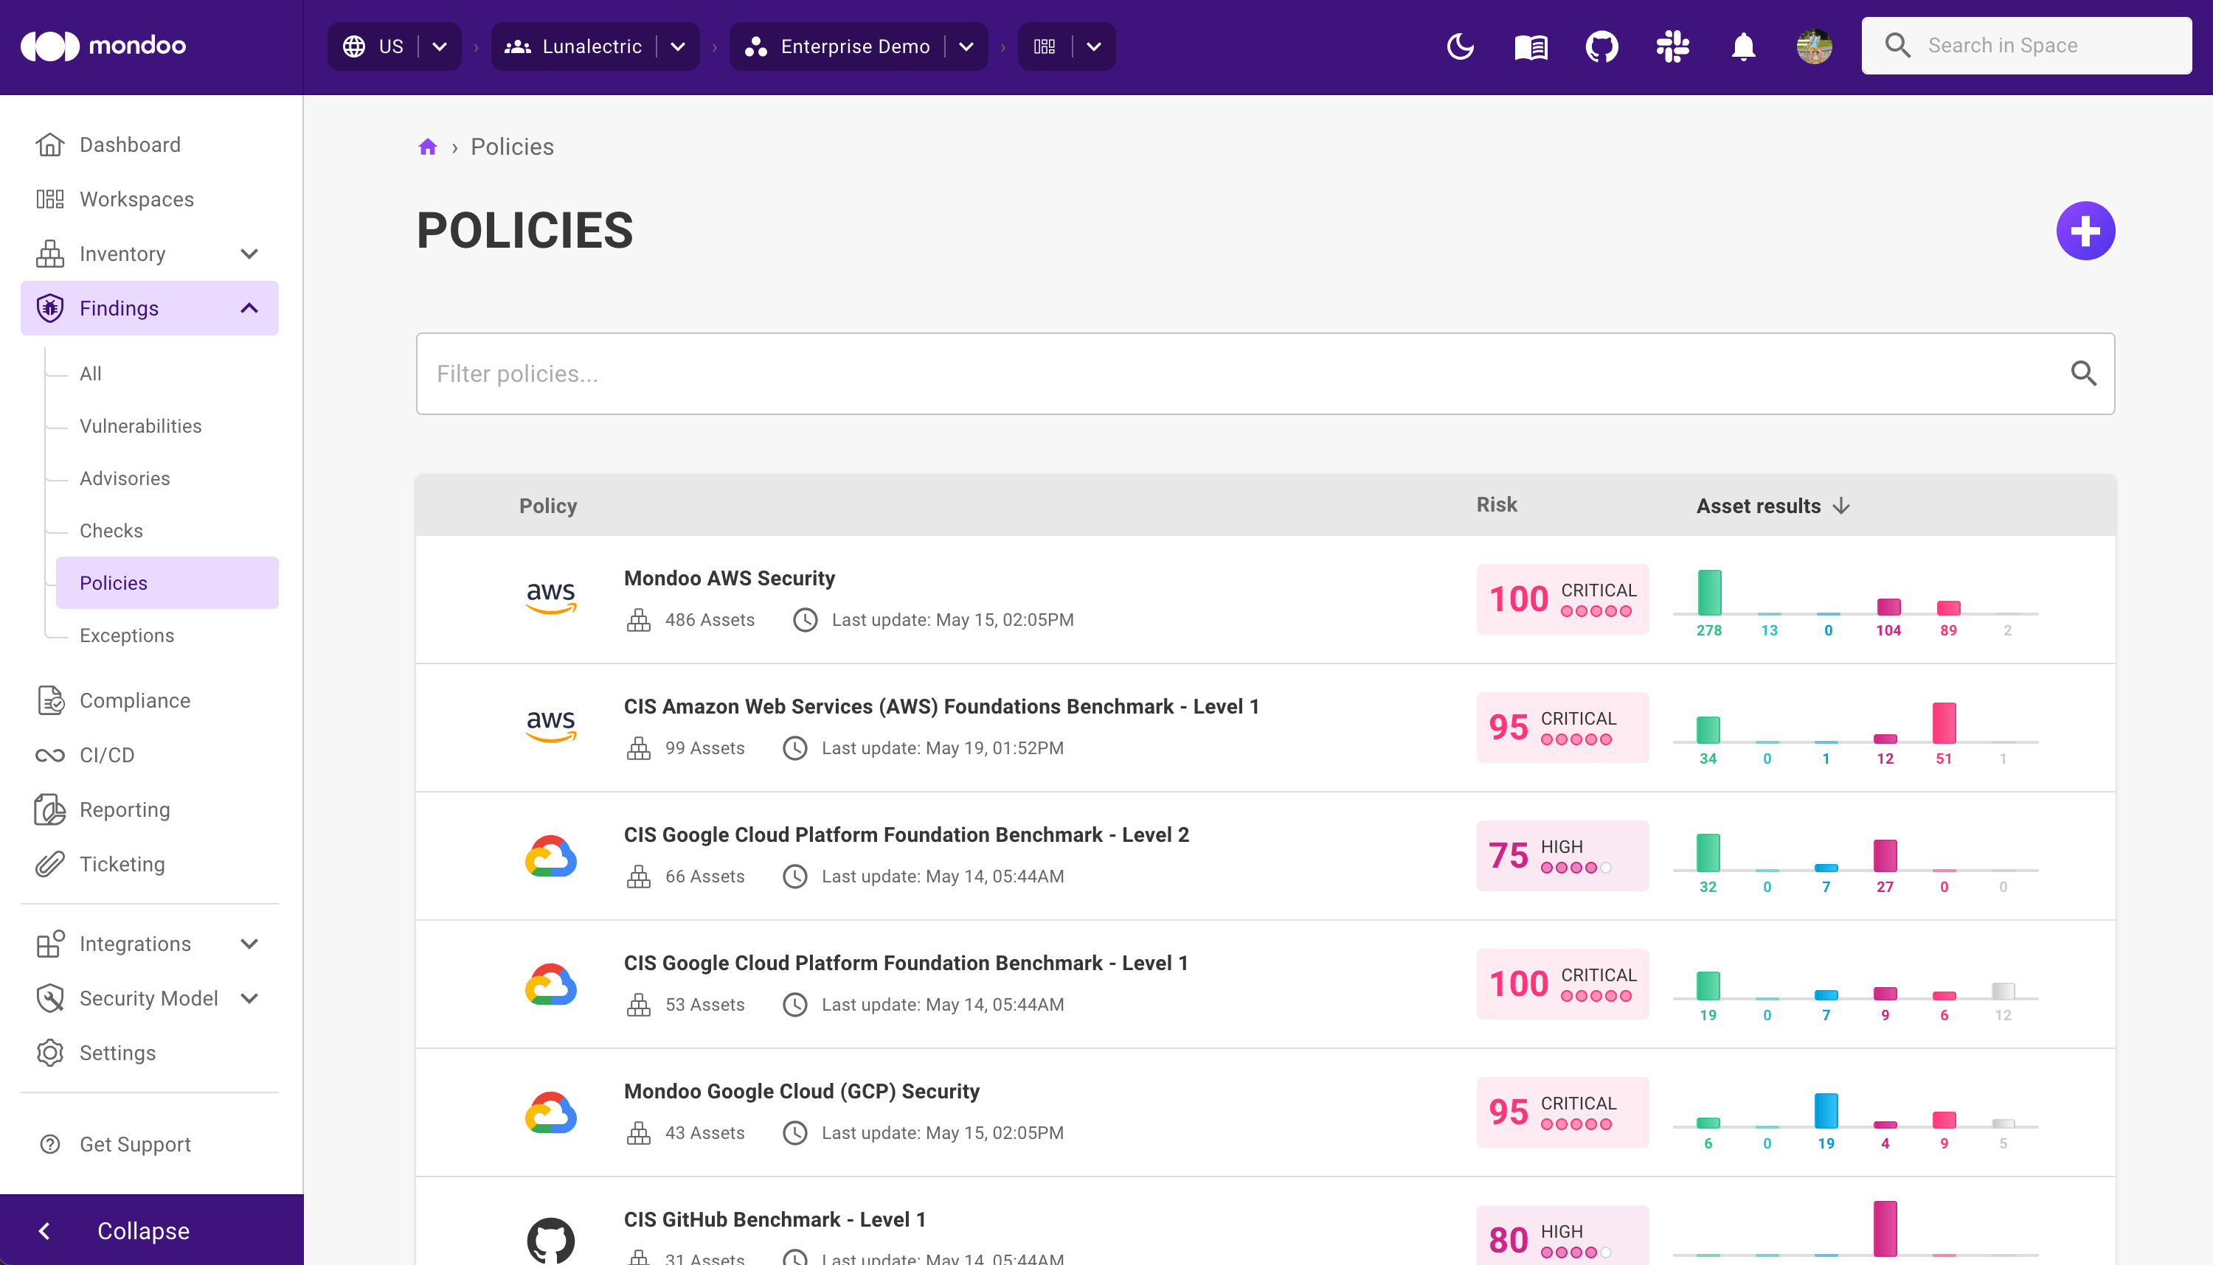Expand the Inventory sidebar section
2213x1265 pixels.
click(x=249, y=254)
